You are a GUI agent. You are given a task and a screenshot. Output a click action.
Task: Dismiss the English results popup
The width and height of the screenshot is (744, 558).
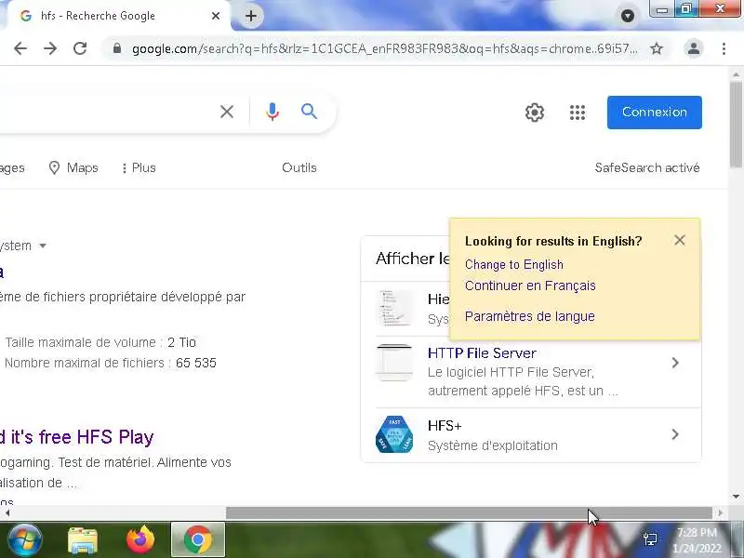coord(680,240)
